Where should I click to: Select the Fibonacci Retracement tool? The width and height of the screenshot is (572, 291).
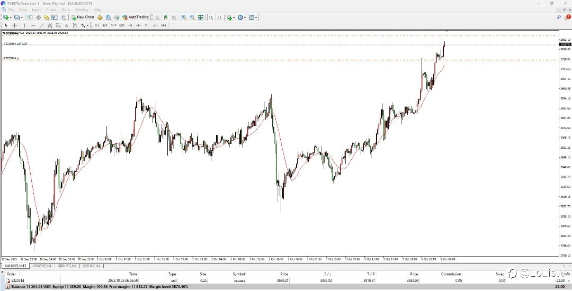click(x=58, y=25)
